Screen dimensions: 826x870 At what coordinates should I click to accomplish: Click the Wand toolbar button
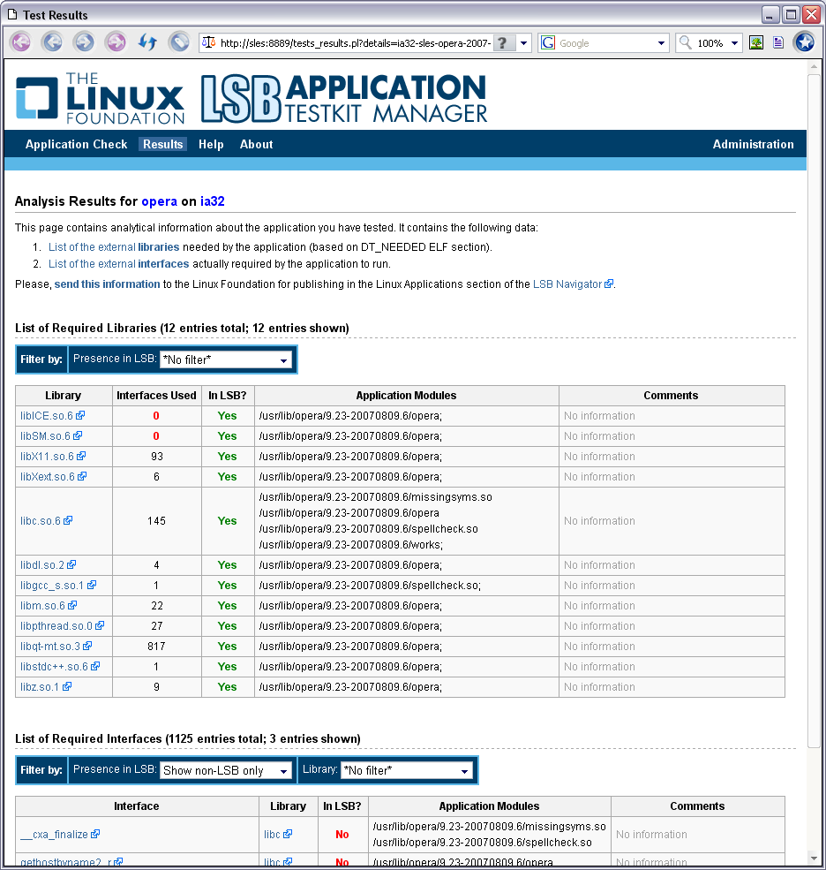point(179,42)
